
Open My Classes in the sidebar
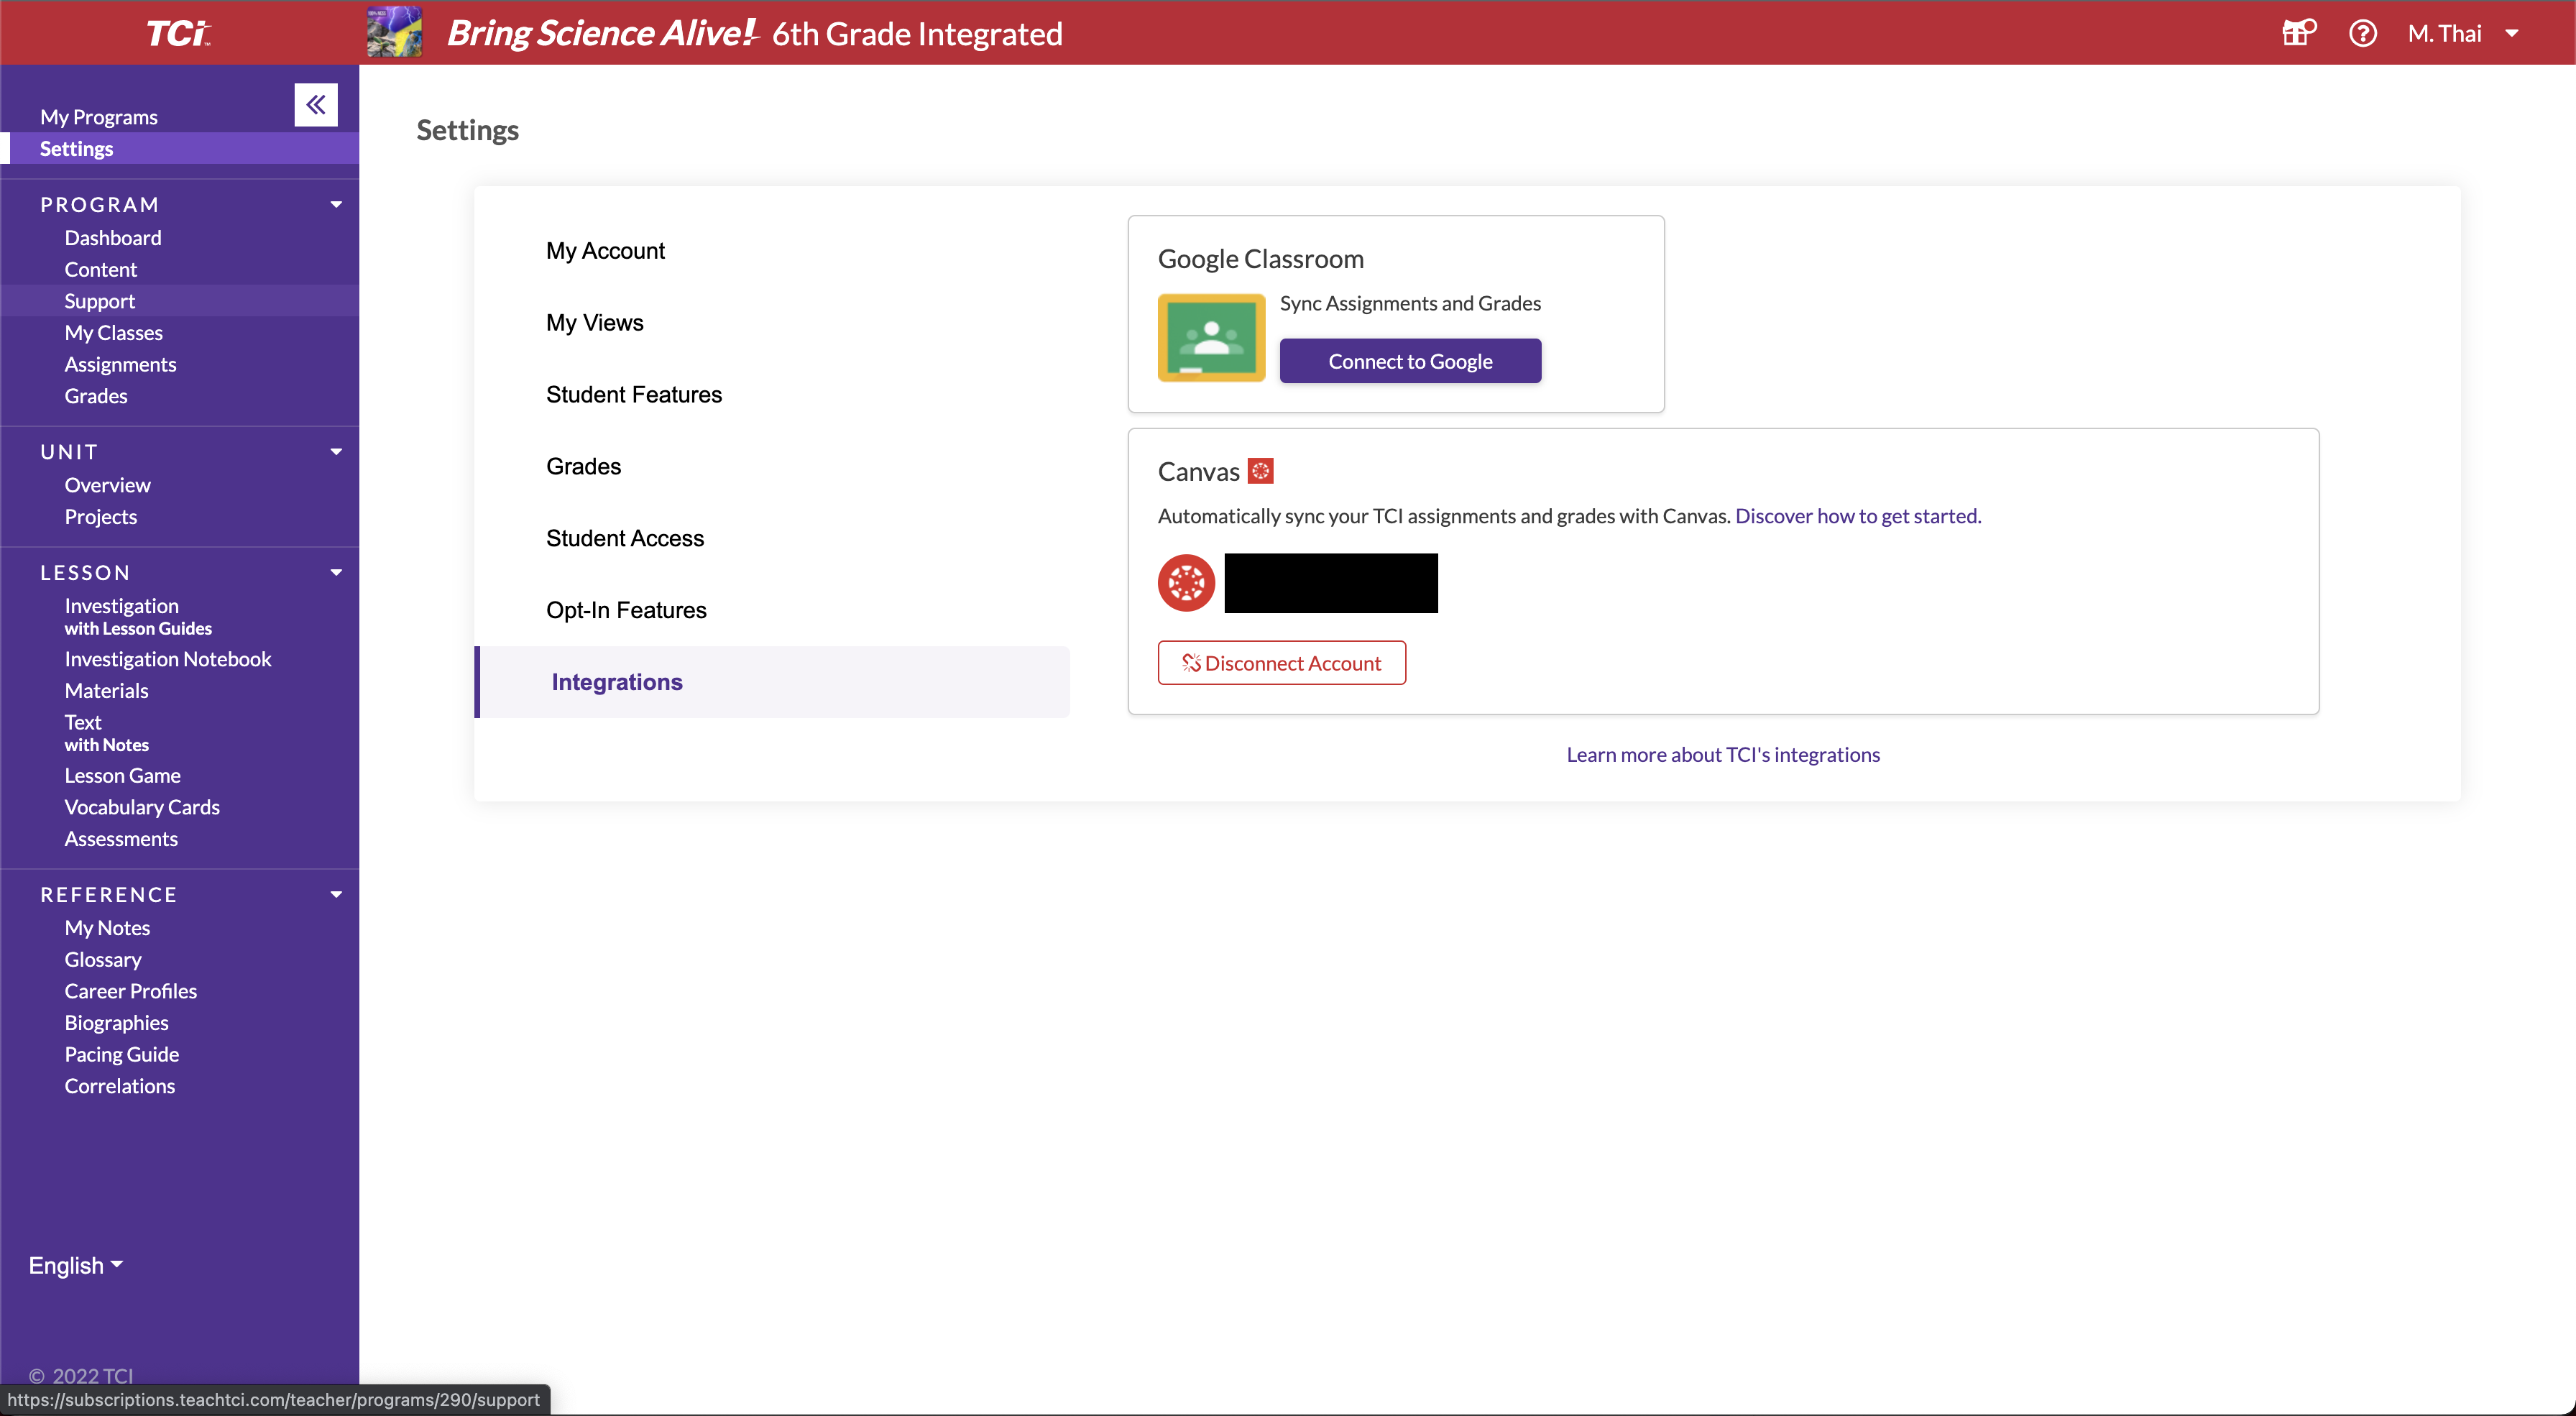pos(113,332)
